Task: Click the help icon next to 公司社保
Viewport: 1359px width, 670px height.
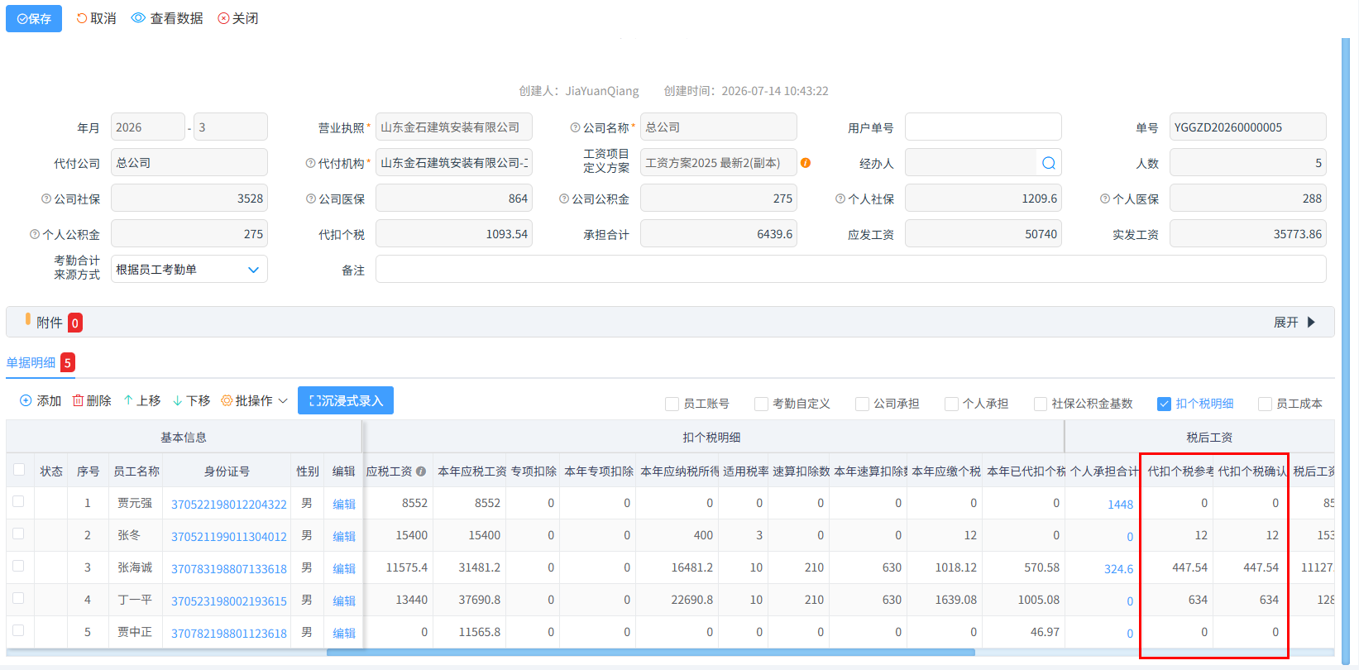Action: (x=46, y=199)
